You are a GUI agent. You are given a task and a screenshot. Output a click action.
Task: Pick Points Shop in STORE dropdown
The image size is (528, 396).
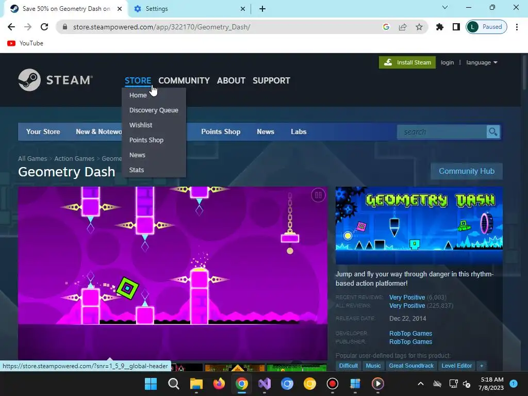click(x=146, y=140)
